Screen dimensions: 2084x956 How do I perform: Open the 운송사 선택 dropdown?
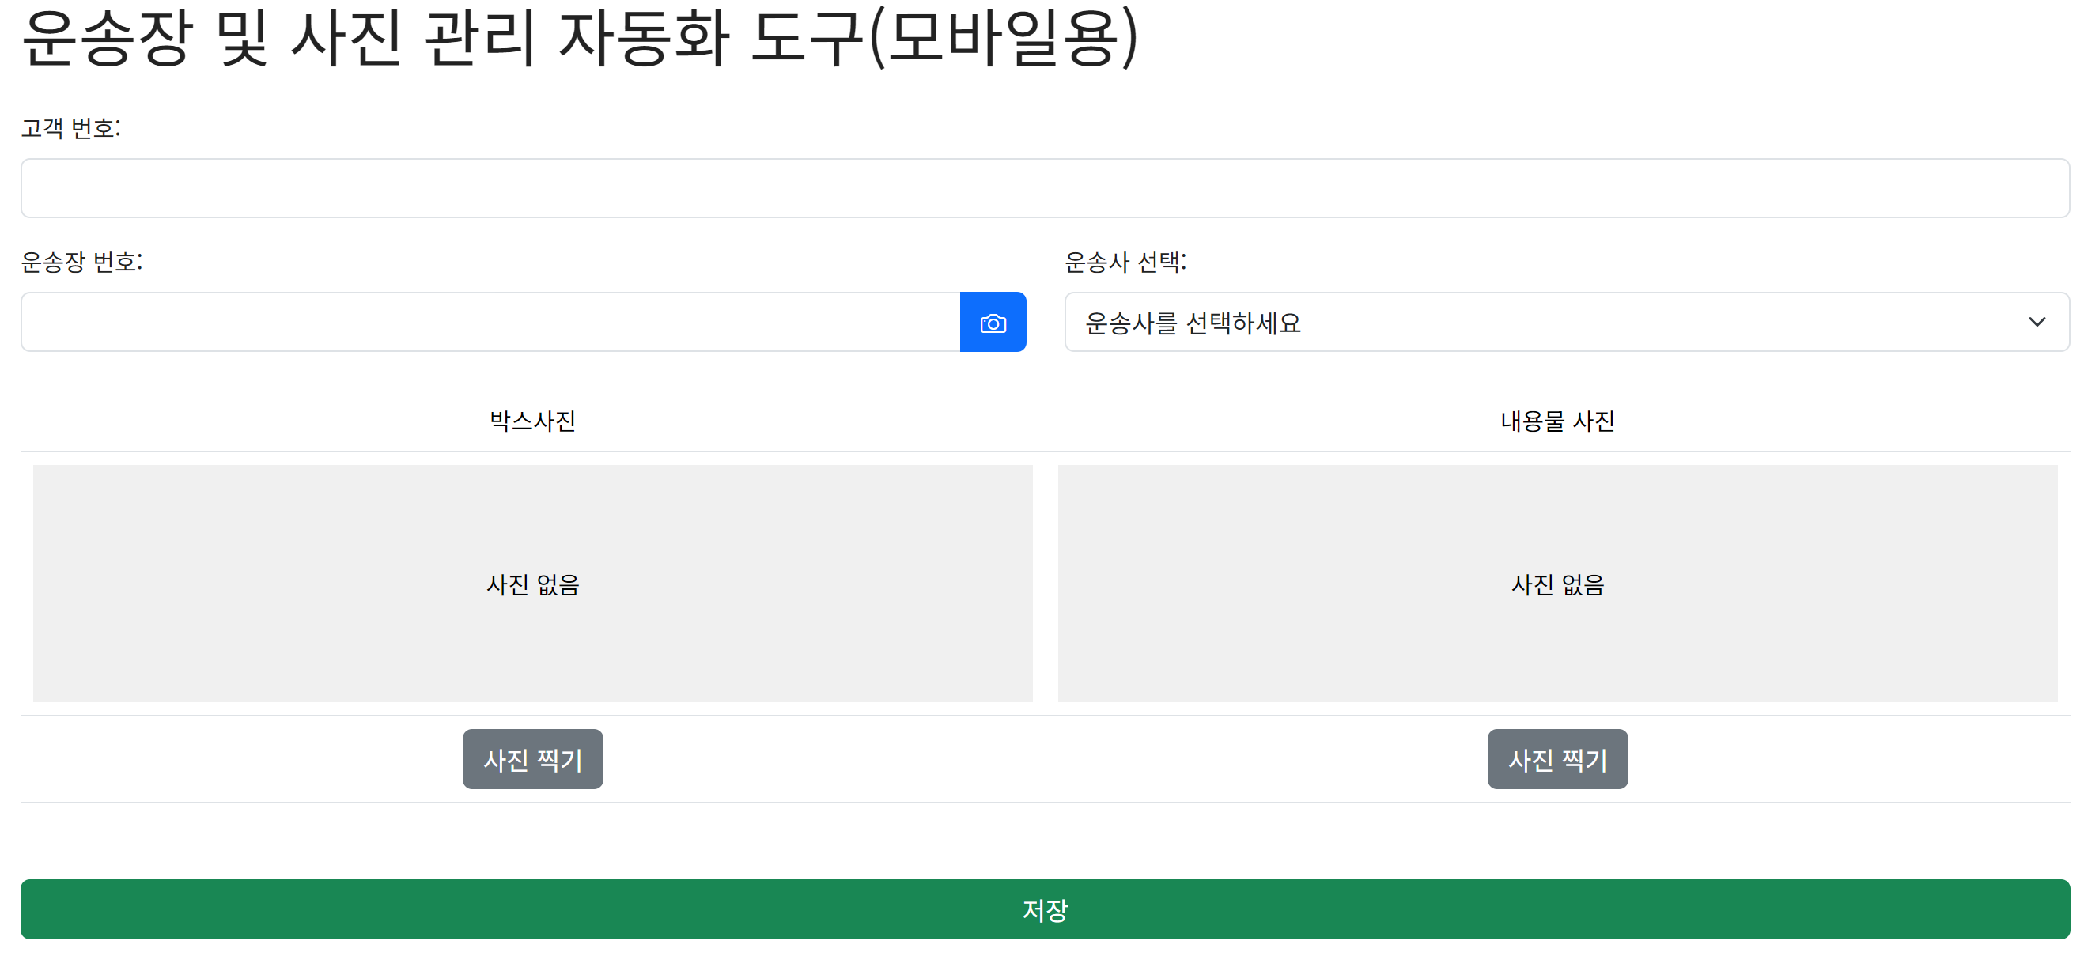pyautogui.click(x=1537, y=322)
